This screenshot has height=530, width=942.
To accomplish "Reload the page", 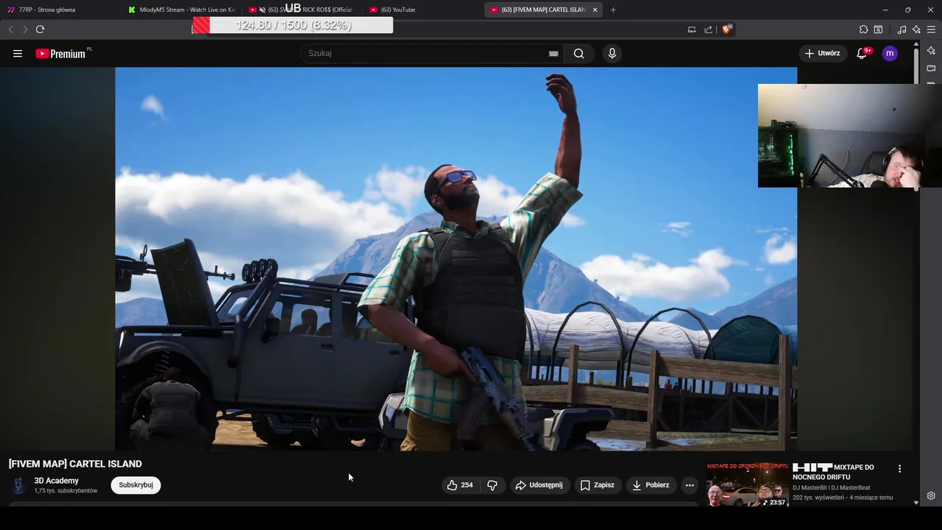I will point(40,29).
